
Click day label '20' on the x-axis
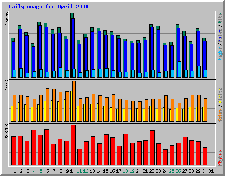tap(138, 171)
